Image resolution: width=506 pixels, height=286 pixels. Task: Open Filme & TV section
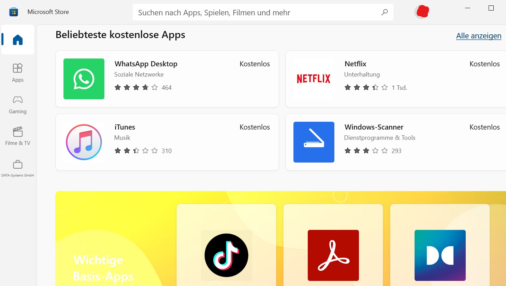pyautogui.click(x=18, y=136)
